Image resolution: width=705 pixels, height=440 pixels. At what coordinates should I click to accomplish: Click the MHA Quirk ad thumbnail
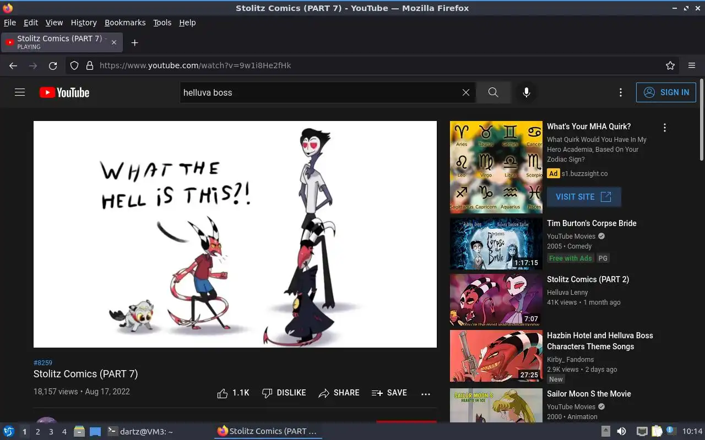pos(496,167)
